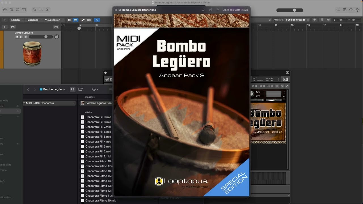
Task: Select Chacarera Fill 5.mid file
Action: [x=96, y=137]
